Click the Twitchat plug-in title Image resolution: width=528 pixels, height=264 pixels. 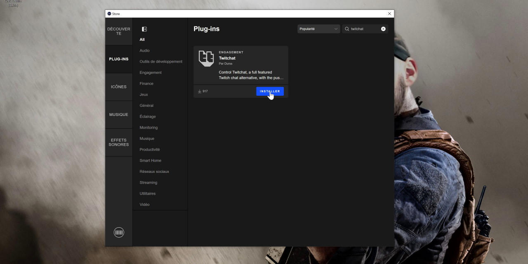click(x=227, y=58)
